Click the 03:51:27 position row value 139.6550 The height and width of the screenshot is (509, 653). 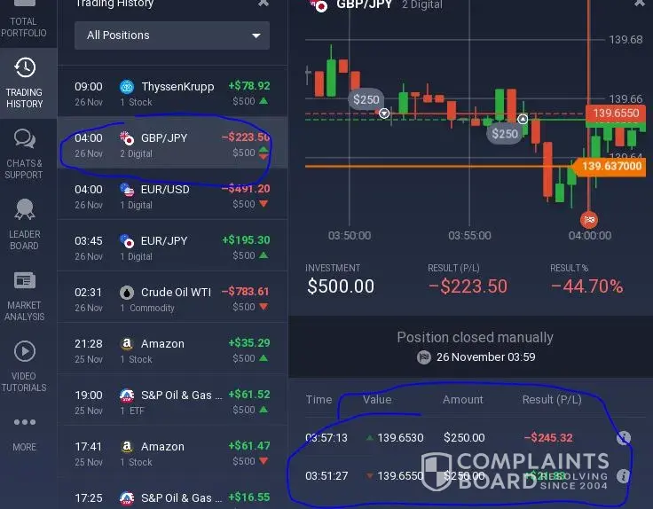click(400, 475)
